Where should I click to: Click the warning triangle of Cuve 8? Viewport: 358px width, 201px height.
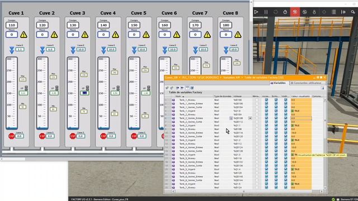pos(238,35)
